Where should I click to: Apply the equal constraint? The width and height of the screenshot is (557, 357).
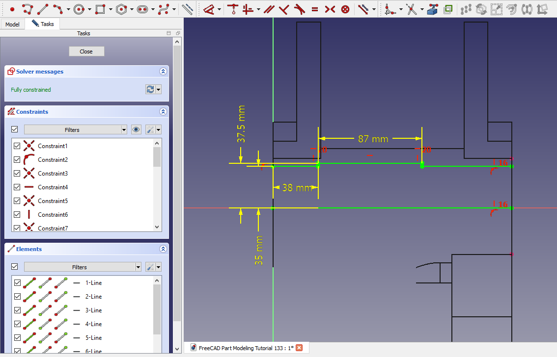point(315,9)
